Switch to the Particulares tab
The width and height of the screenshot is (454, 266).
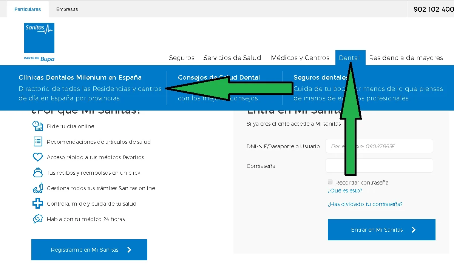click(x=28, y=9)
